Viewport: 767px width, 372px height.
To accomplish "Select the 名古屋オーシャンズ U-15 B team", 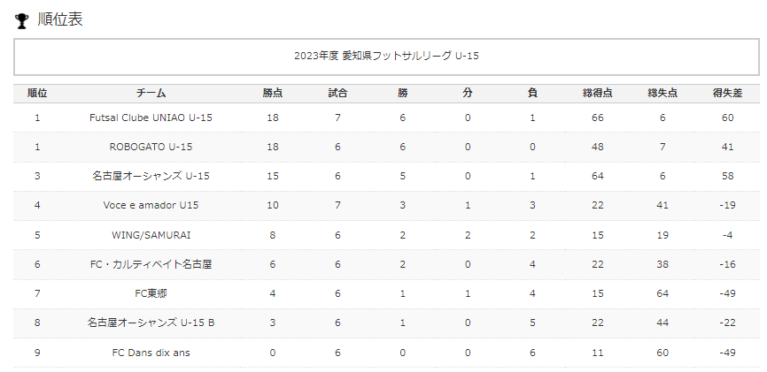I will [x=151, y=323].
